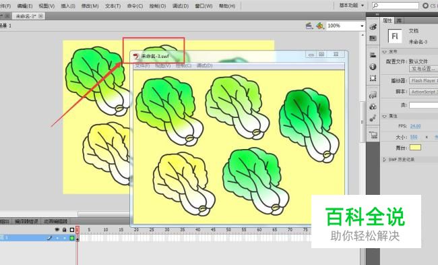Toggle show or hide all layers eye icon
The width and height of the screenshot is (438, 265).
point(57,230)
